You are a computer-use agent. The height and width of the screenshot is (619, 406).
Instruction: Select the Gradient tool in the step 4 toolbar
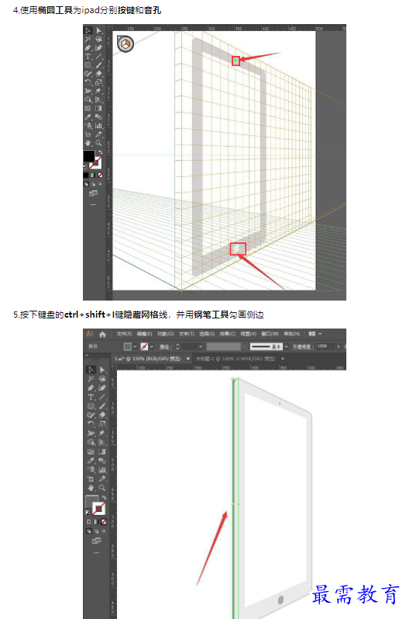click(x=98, y=108)
